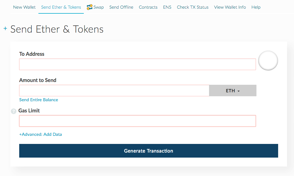294x176 pixels.
Task: Expand Advanced: Add Data section
Action: click(x=40, y=134)
